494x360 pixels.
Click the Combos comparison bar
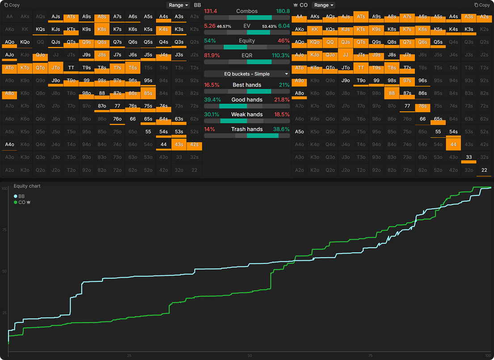(247, 17)
